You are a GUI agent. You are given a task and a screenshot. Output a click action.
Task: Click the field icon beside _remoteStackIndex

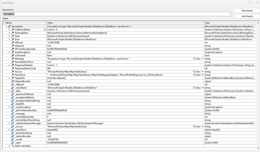13,117
